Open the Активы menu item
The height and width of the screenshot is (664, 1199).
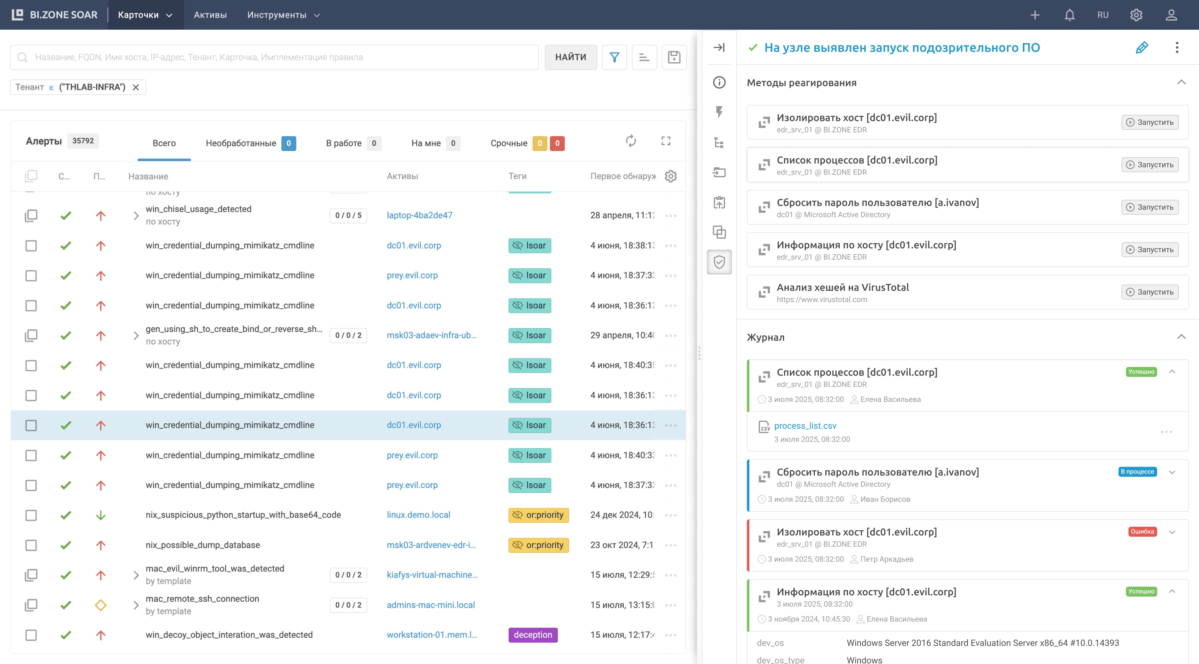210,15
